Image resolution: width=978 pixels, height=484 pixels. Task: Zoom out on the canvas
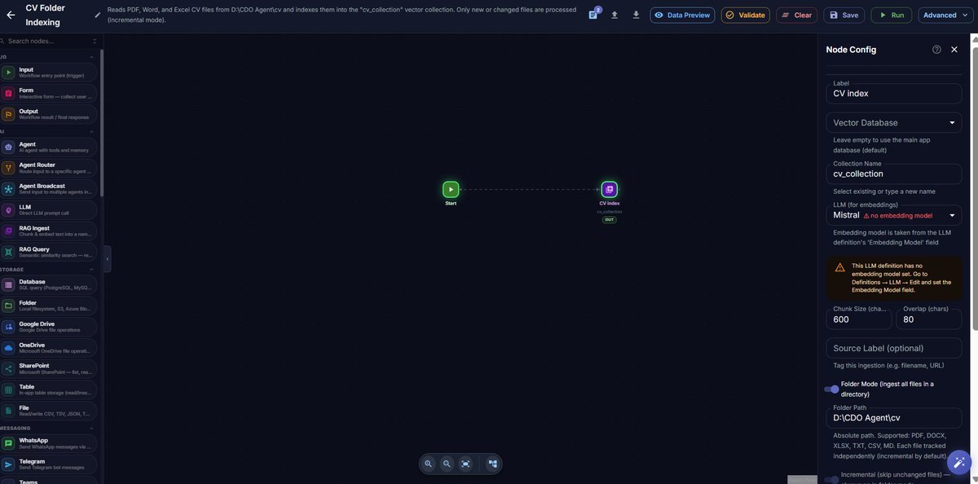tap(447, 464)
